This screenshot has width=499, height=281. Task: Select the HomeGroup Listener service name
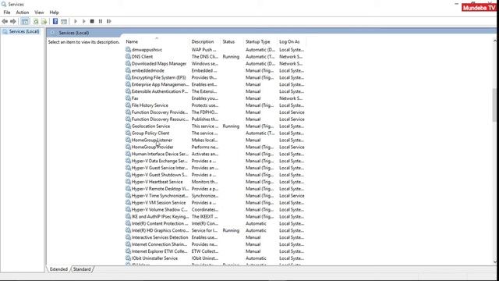152,140
